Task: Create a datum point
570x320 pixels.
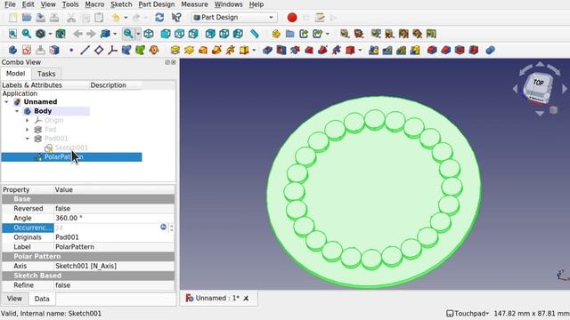Action: coord(71,50)
